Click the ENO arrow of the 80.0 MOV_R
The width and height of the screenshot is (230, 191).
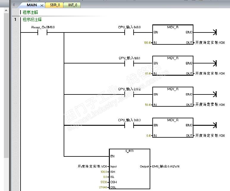click(x=215, y=63)
